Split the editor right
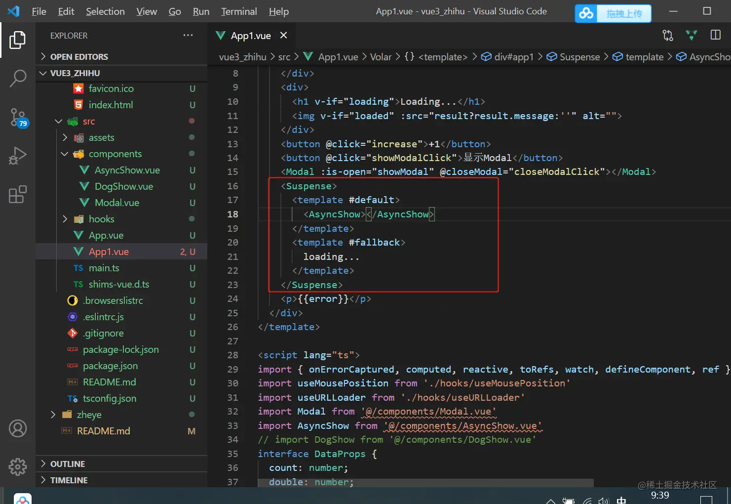The image size is (731, 504). 715,35
